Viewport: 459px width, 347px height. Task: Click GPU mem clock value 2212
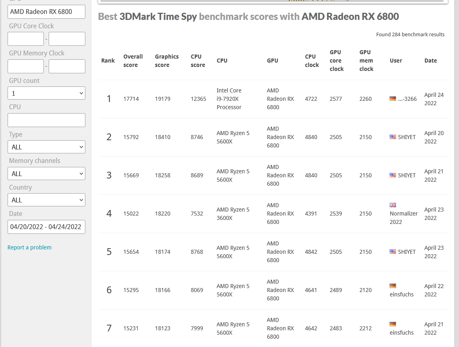click(x=365, y=328)
